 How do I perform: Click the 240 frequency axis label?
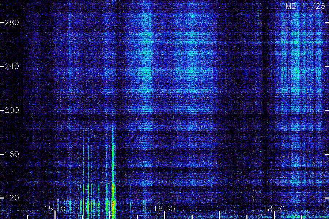click(12, 66)
